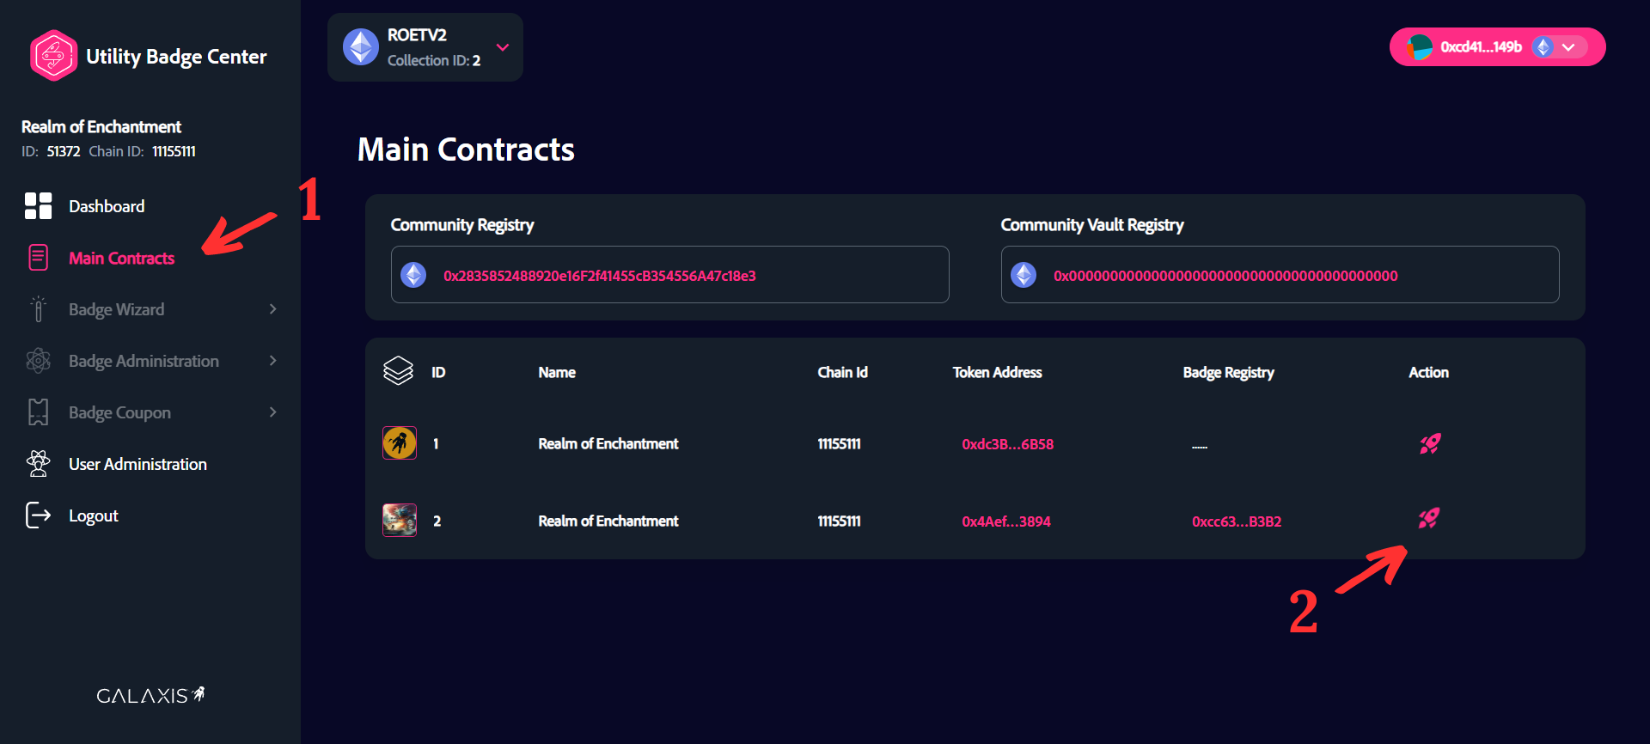Viewport: 1650px width, 744px height.
Task: Click the Utility Badge Center logo icon
Action: [53, 56]
